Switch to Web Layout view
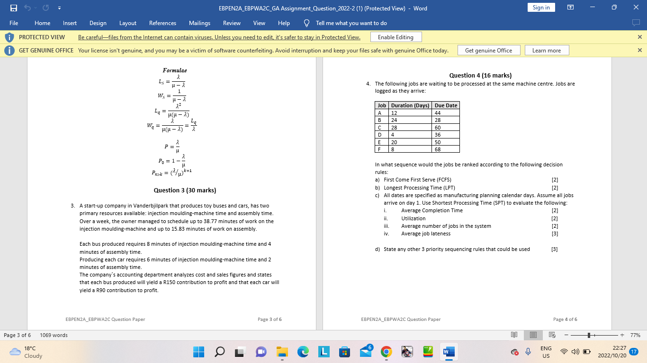Screen dimensions: 647x363 click(x=551, y=335)
